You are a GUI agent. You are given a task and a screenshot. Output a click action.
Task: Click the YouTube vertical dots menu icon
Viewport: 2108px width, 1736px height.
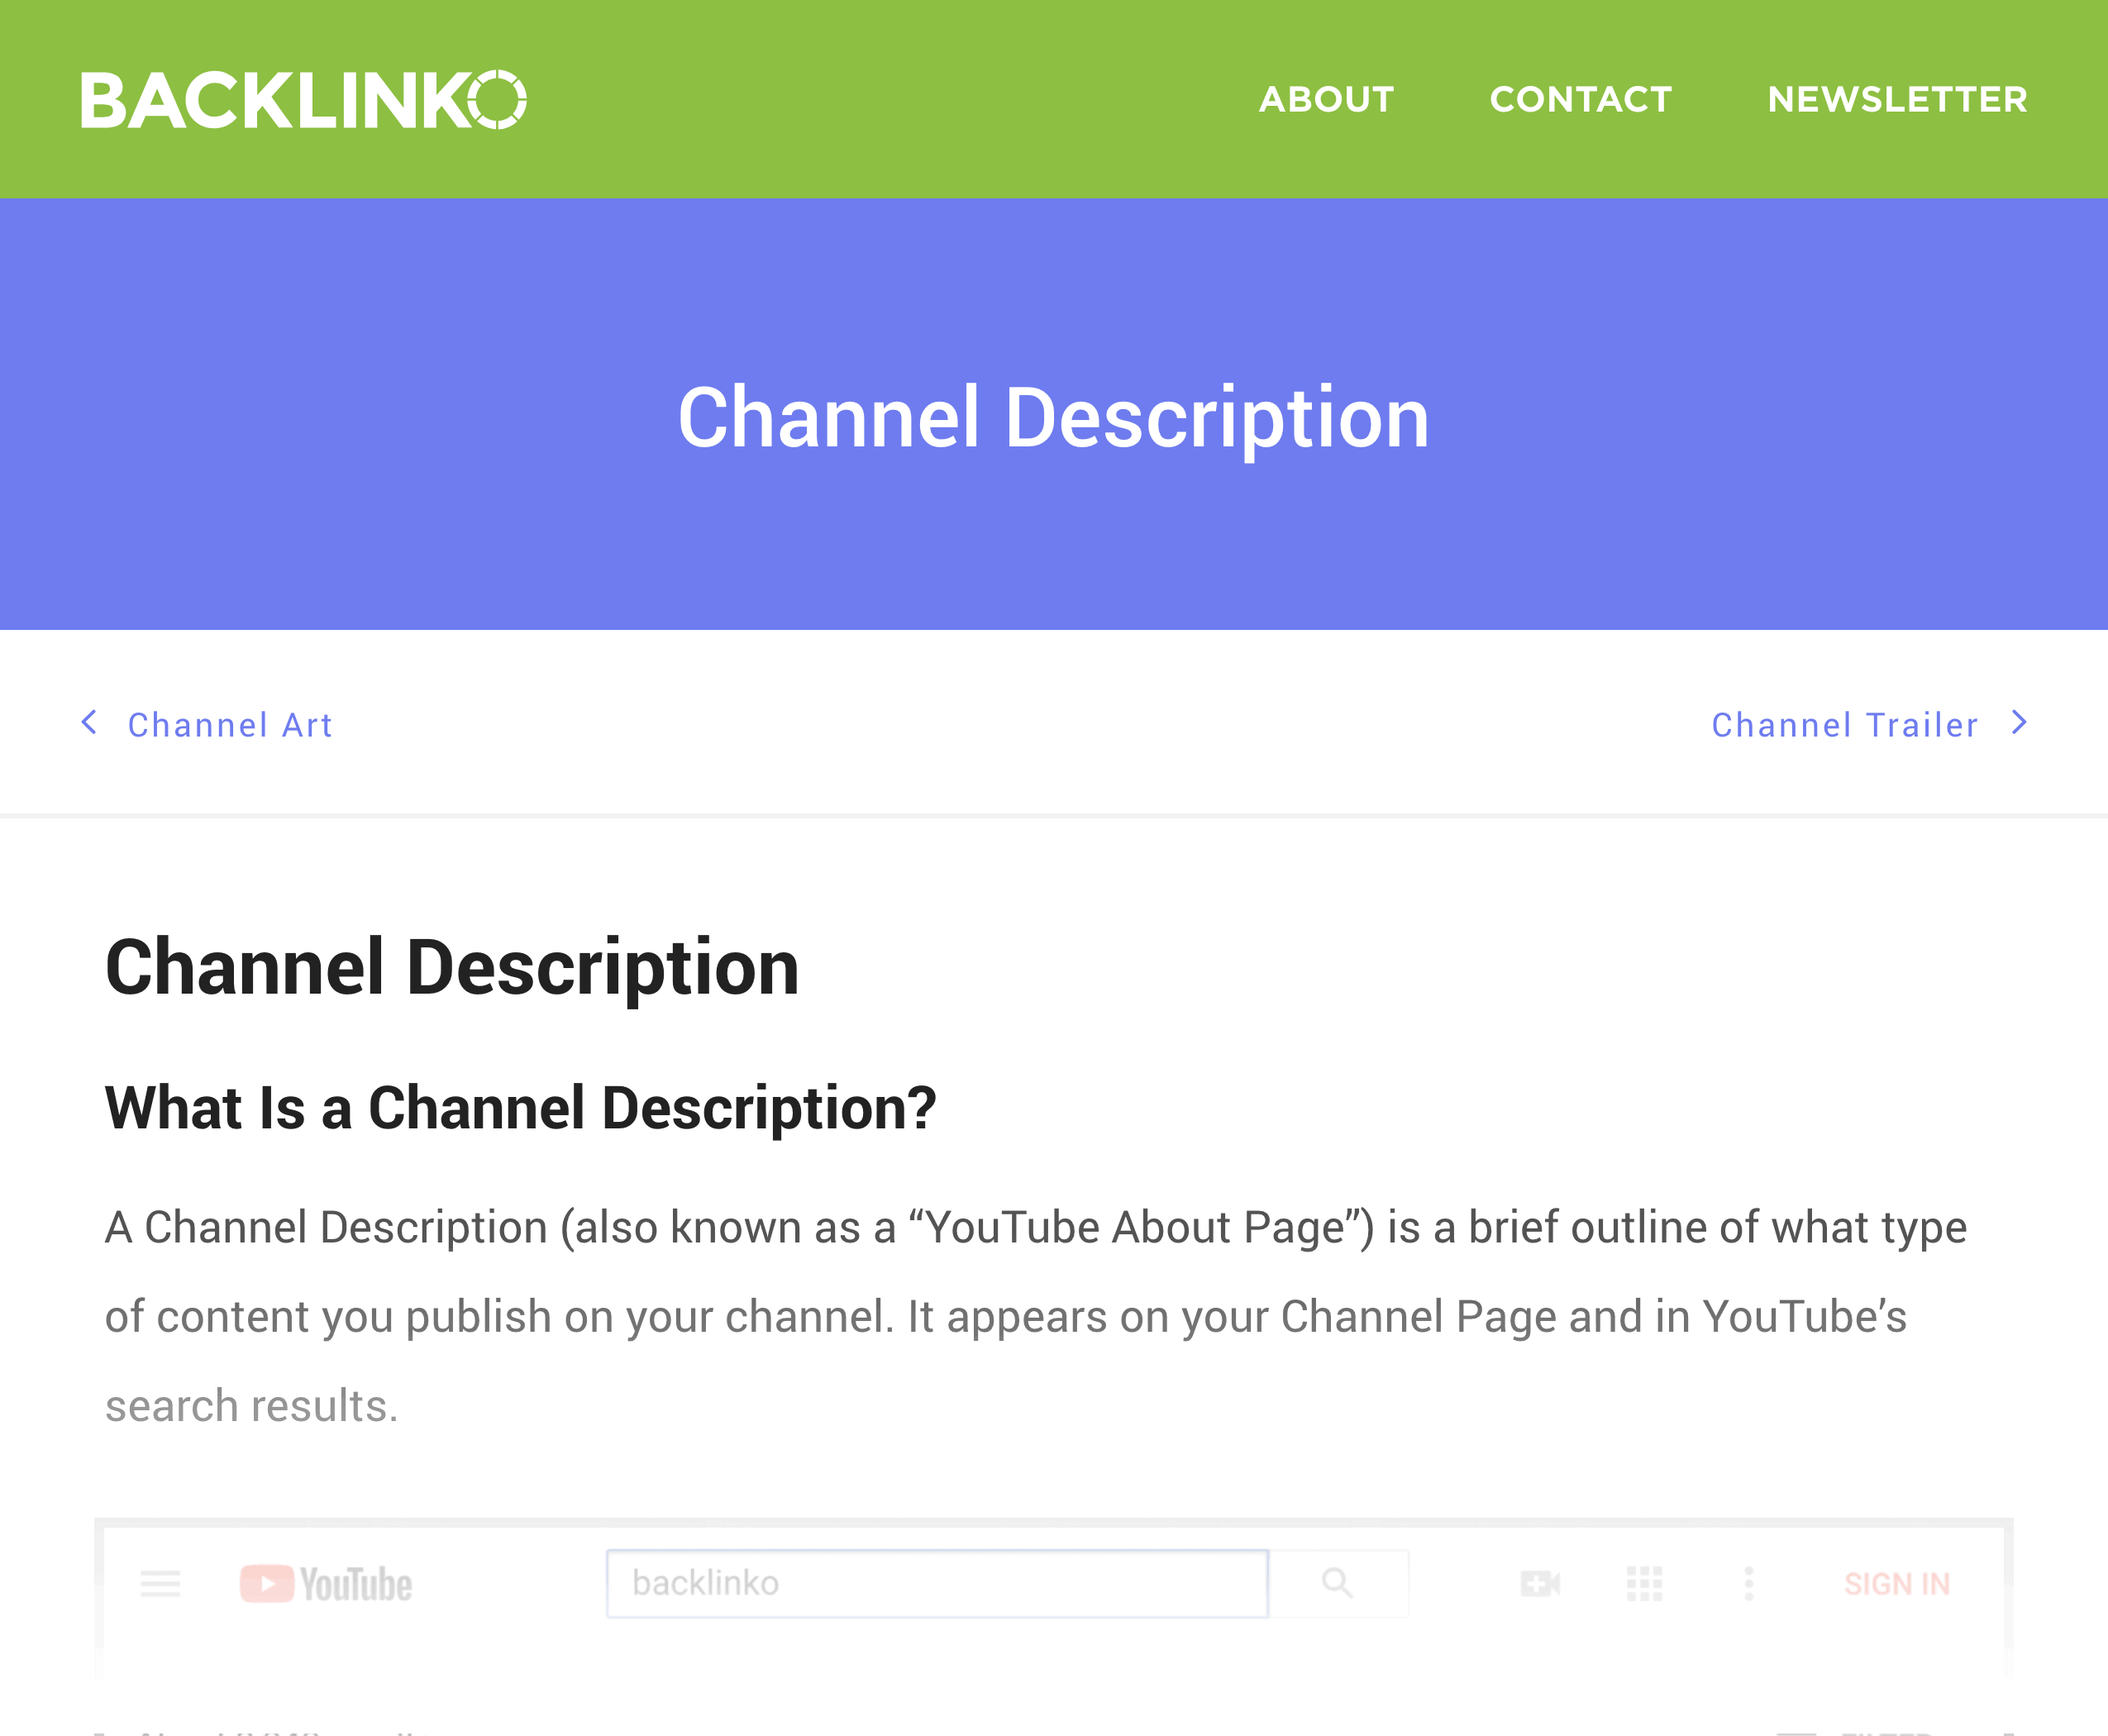tap(1748, 1584)
